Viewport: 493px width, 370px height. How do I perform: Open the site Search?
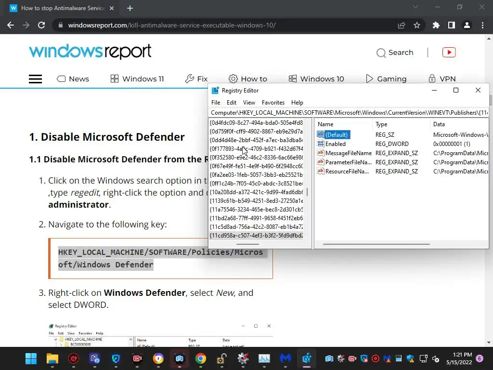pyautogui.click(x=395, y=53)
